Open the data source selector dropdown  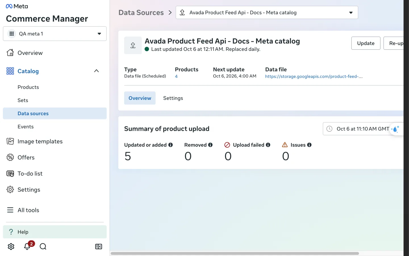click(267, 13)
